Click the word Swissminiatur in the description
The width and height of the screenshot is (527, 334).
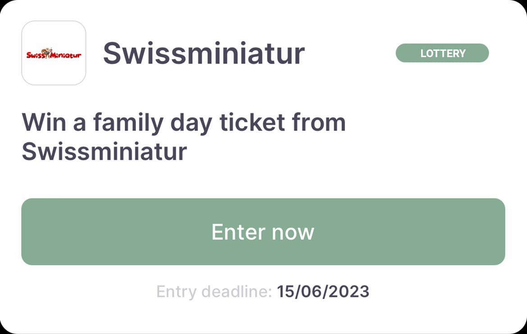pos(104,151)
